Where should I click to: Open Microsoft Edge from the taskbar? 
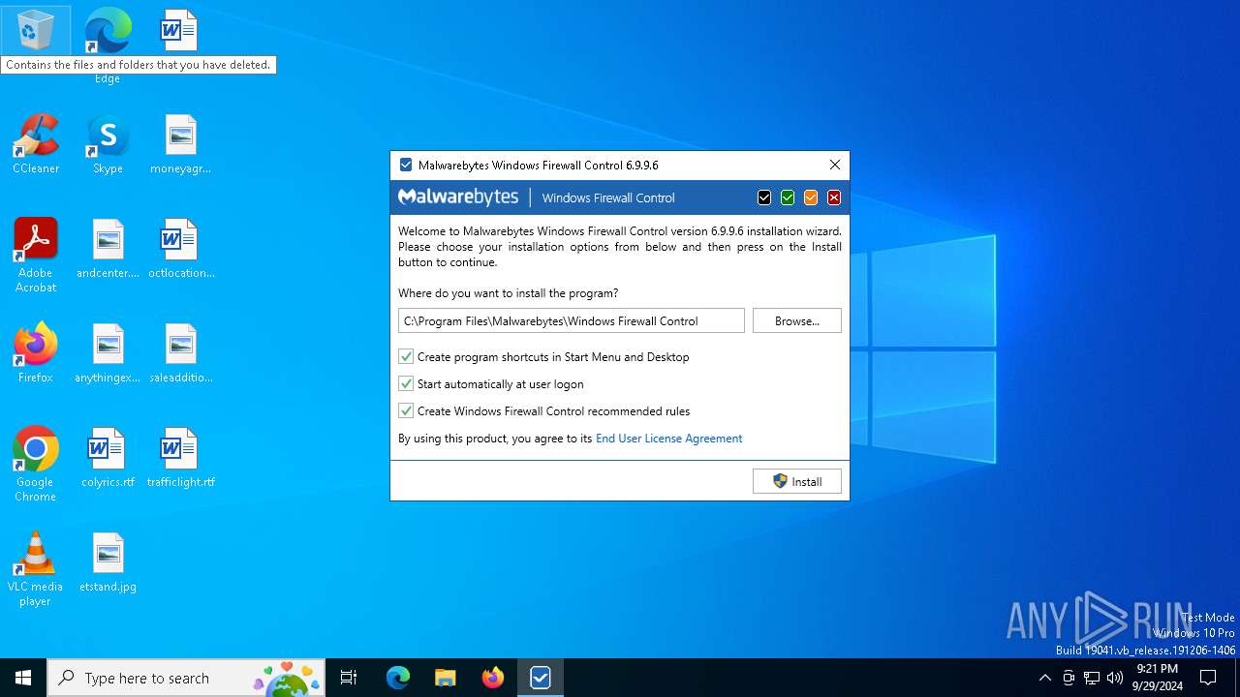398,678
